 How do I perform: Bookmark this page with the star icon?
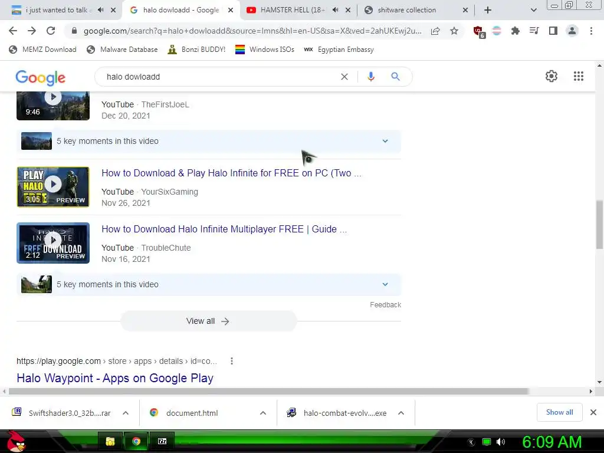[454, 31]
